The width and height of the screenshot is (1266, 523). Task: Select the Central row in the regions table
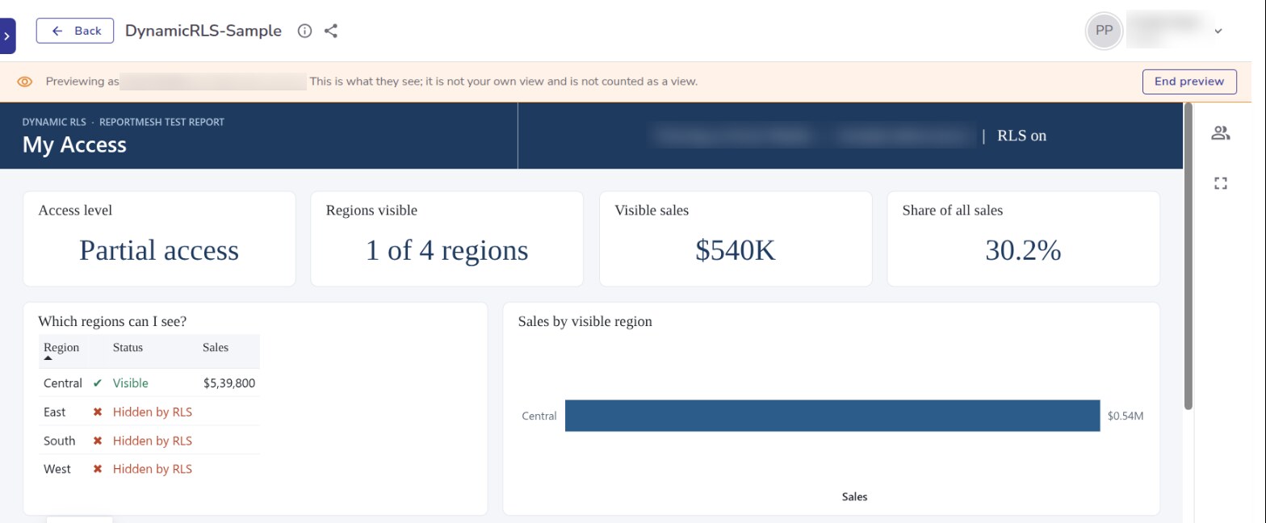[149, 383]
